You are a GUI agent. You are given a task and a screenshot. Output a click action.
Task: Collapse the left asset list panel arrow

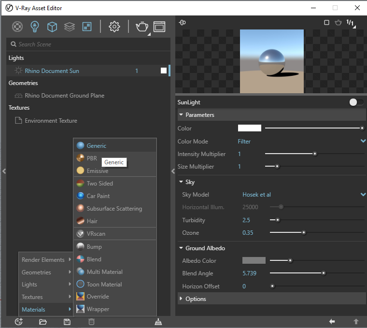tap(4, 171)
